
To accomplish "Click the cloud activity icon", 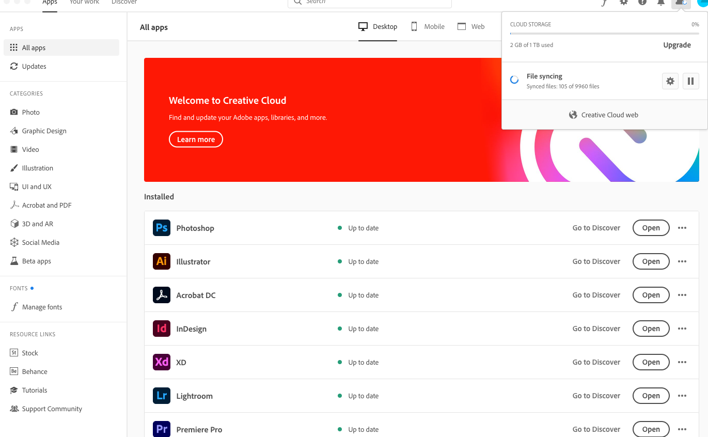I will pyautogui.click(x=681, y=3).
